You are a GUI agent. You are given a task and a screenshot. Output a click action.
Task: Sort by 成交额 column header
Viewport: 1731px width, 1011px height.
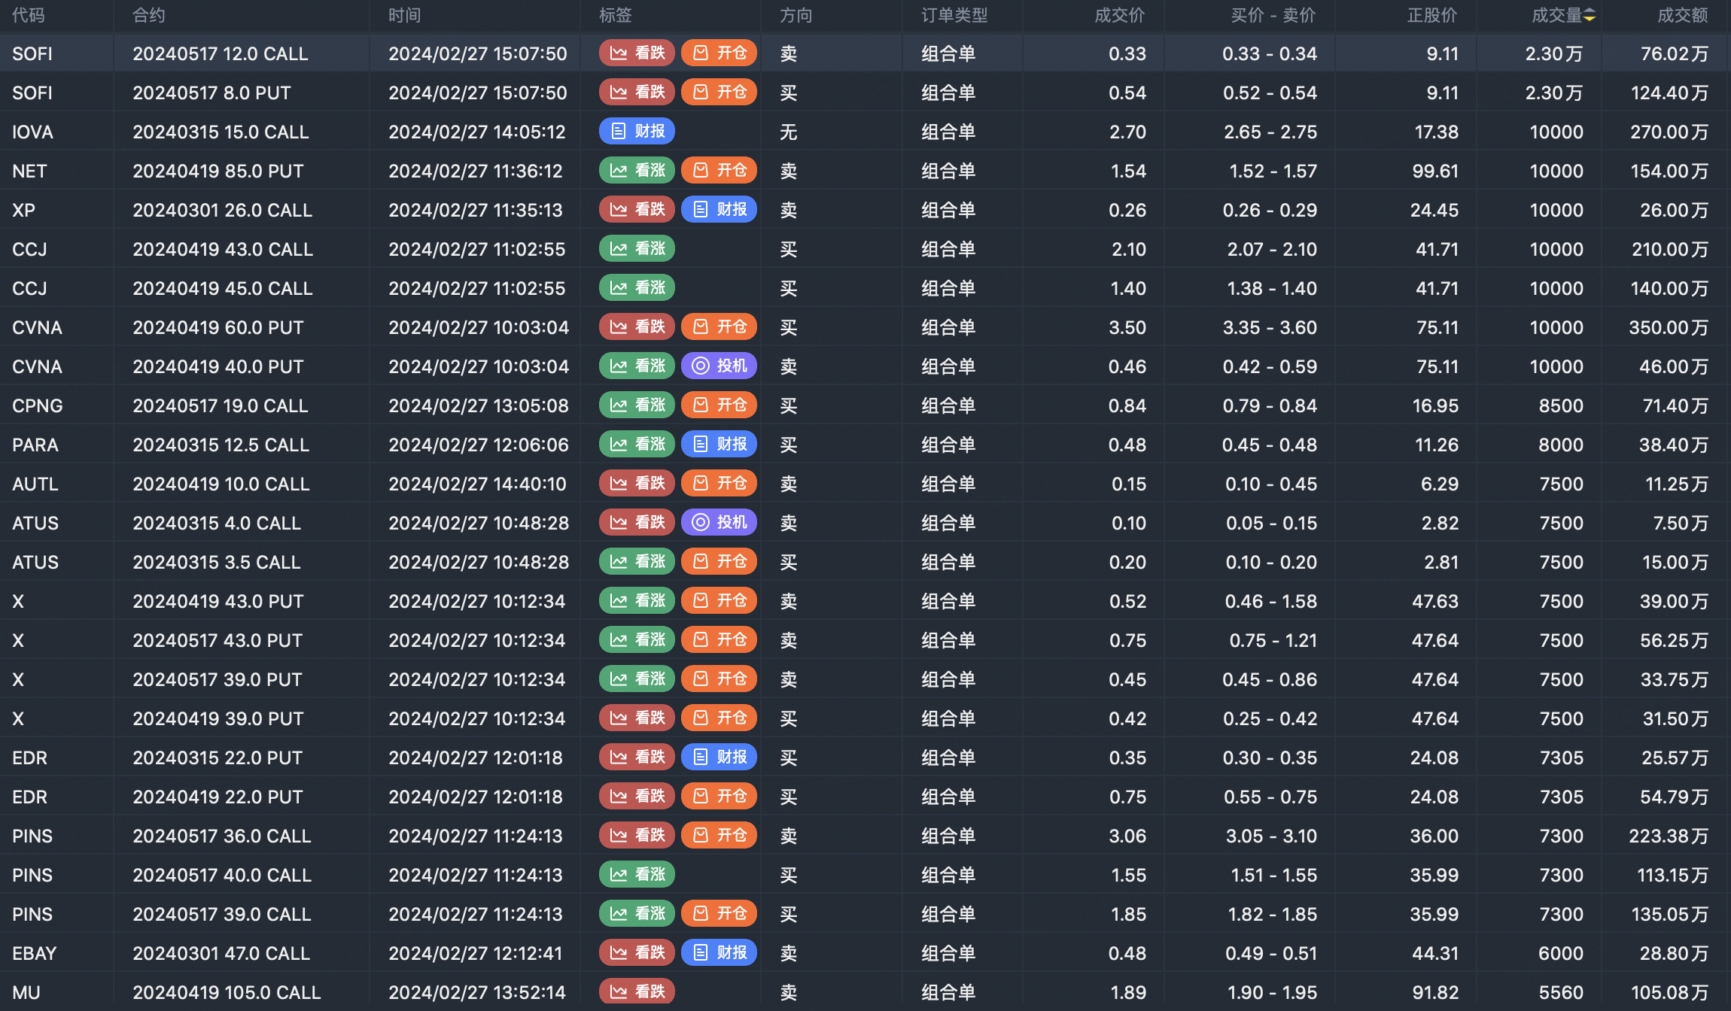pyautogui.click(x=1682, y=16)
